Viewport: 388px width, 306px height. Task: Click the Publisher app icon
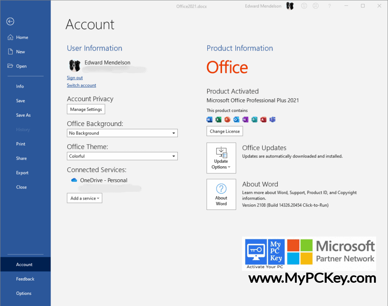(254, 120)
